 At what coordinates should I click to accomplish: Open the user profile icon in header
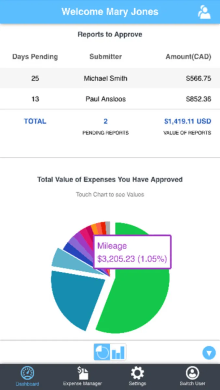tap(204, 12)
